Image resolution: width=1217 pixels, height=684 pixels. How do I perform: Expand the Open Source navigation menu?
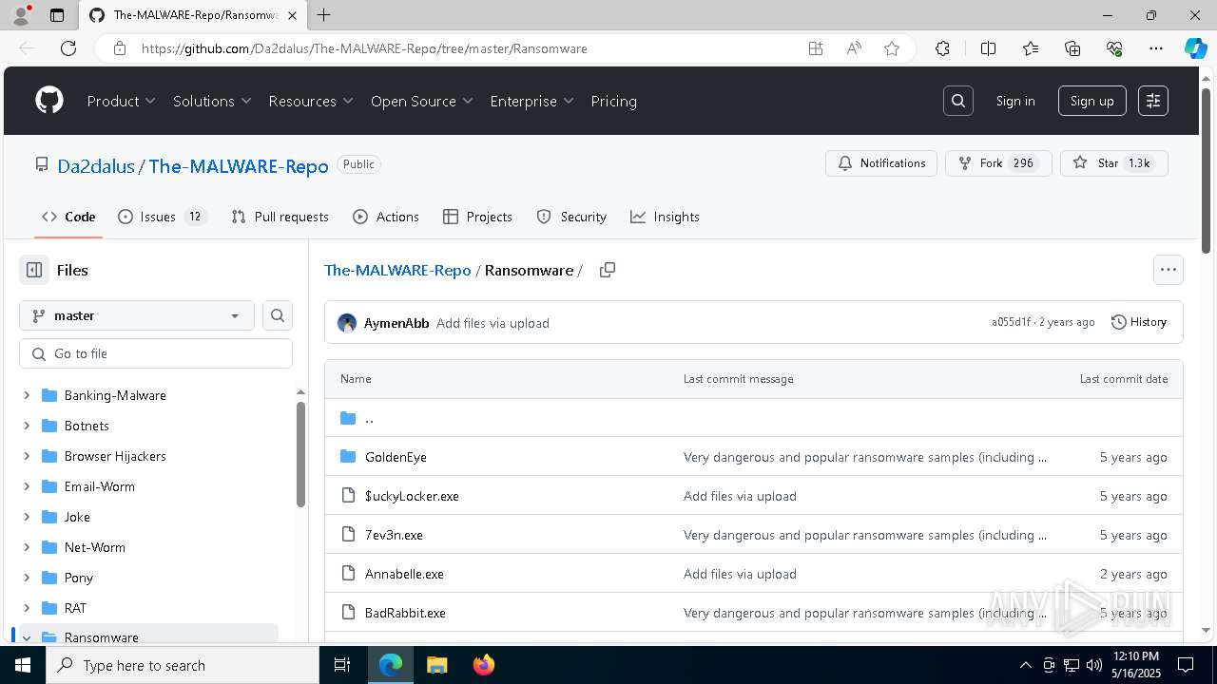[422, 101]
